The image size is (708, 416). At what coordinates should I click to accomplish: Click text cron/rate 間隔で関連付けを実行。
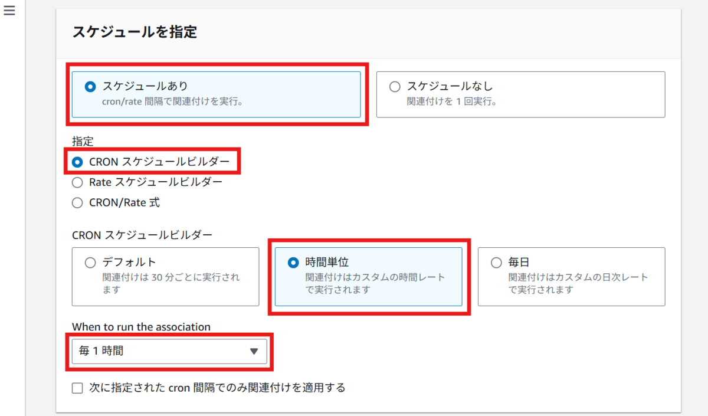[x=173, y=101]
